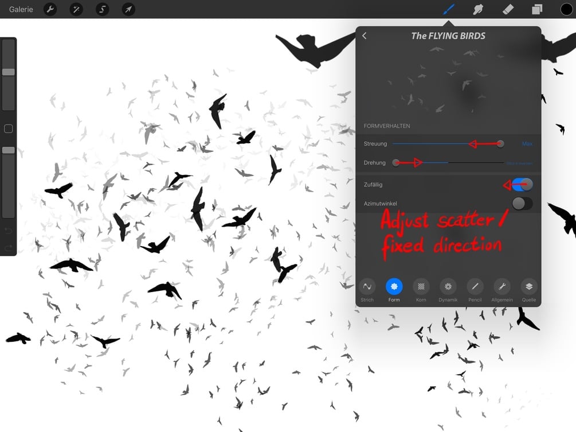Click the Streuung slider knob
The width and height of the screenshot is (576, 432).
(x=500, y=144)
